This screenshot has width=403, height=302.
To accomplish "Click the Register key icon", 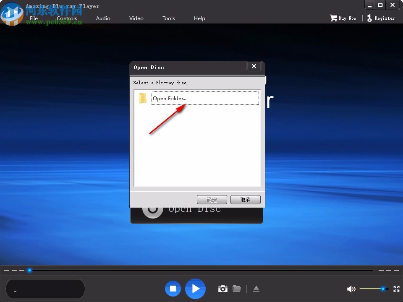I will (x=369, y=18).
